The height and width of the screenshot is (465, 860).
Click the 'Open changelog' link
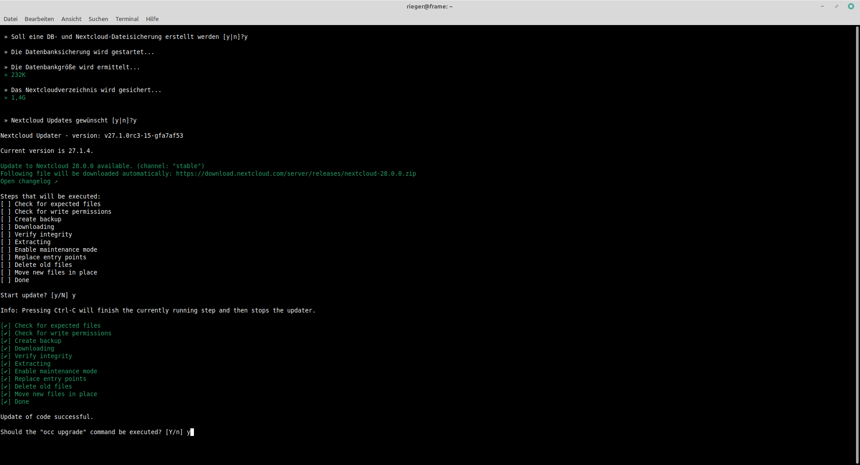[x=29, y=181]
